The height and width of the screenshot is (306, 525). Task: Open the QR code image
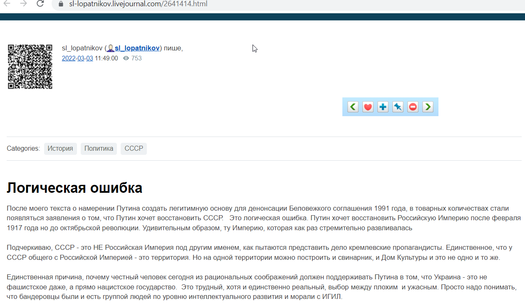30,67
